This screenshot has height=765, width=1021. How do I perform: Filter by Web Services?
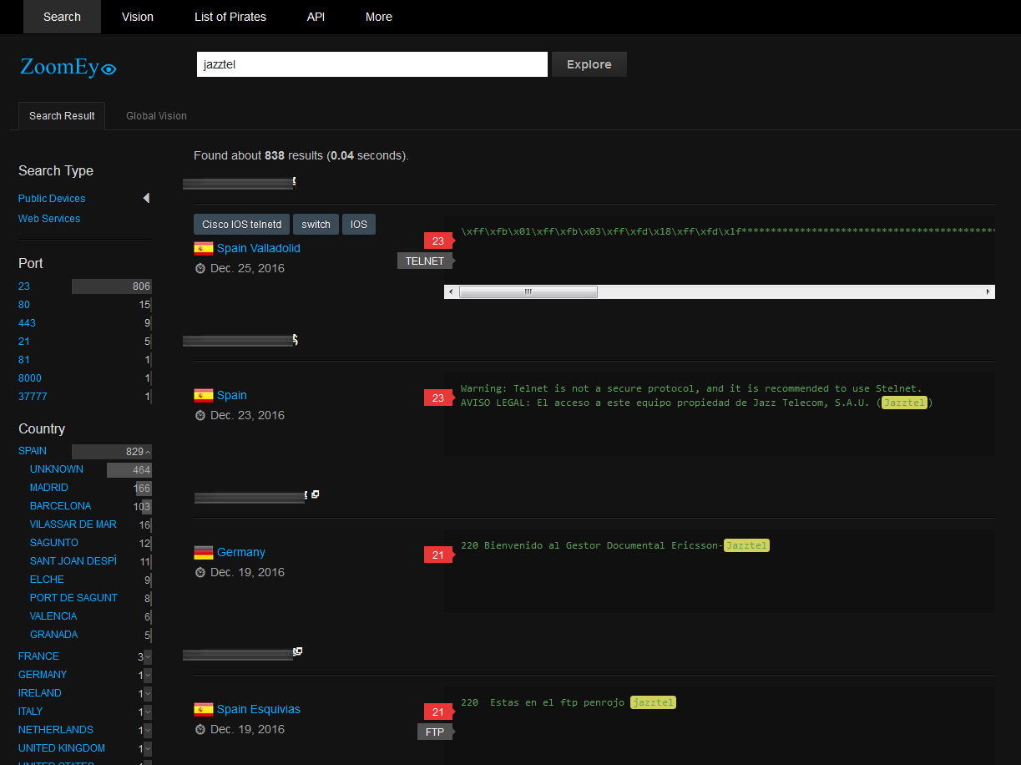click(x=49, y=219)
